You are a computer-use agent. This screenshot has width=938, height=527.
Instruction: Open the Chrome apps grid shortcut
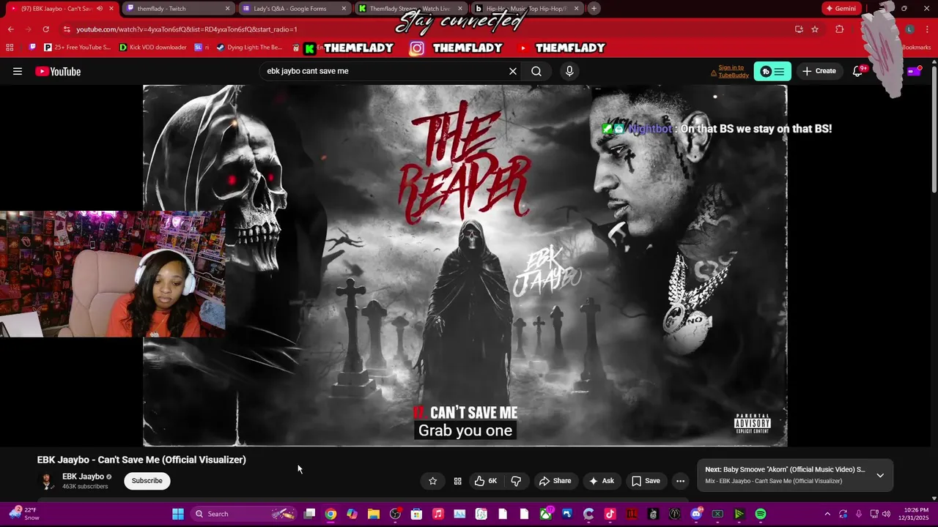(x=10, y=48)
